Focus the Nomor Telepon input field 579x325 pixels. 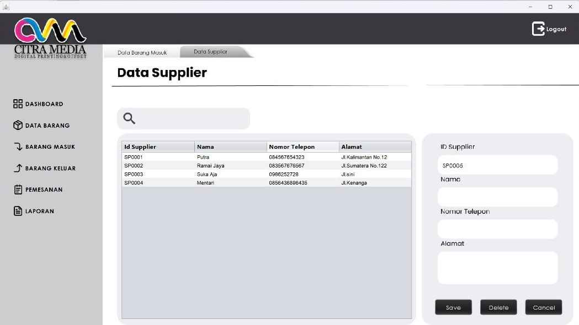(x=497, y=229)
